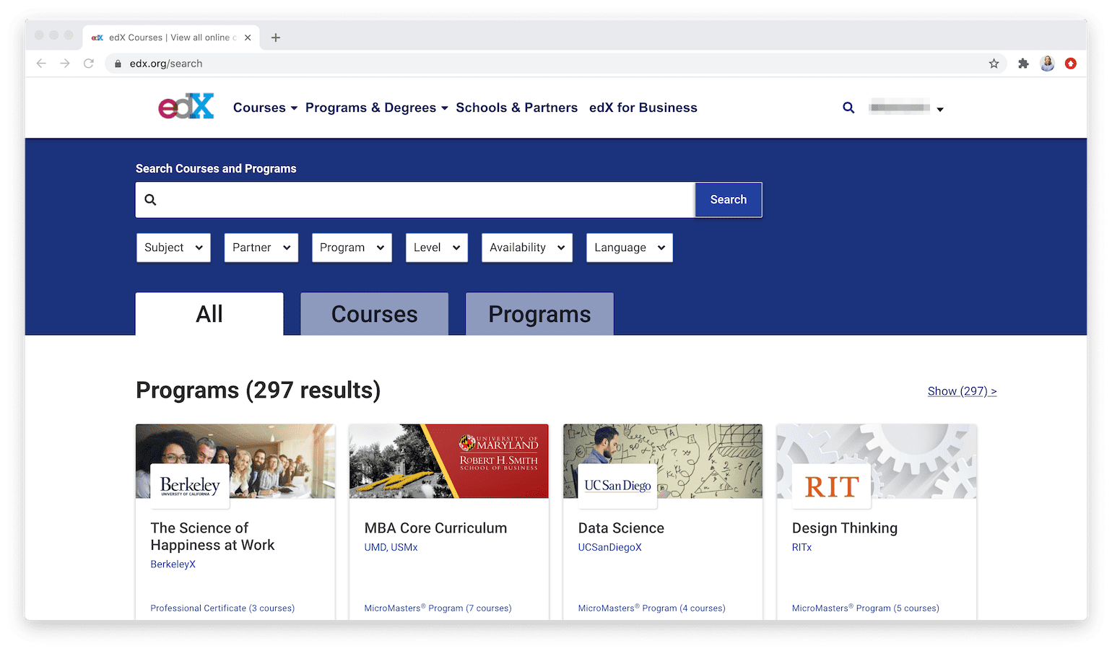Select the Courses results tab
This screenshot has width=1112, height=651.
tap(374, 314)
